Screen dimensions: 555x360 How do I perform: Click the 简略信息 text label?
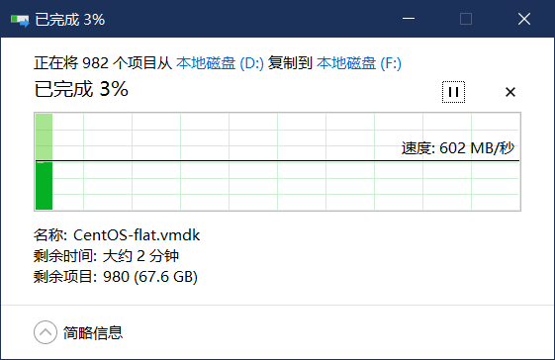93,332
